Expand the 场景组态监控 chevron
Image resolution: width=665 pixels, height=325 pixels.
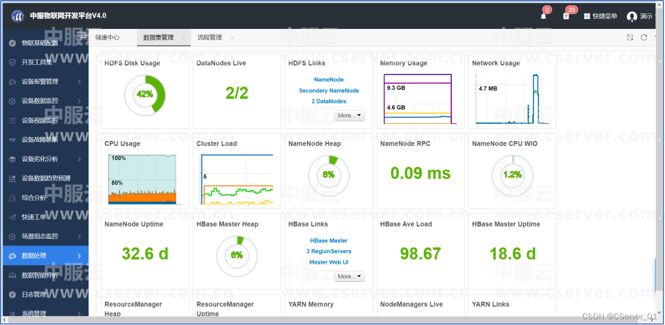coord(79,236)
